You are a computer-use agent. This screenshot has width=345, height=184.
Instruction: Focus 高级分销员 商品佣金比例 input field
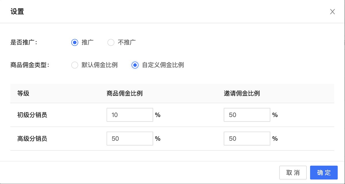click(x=130, y=139)
